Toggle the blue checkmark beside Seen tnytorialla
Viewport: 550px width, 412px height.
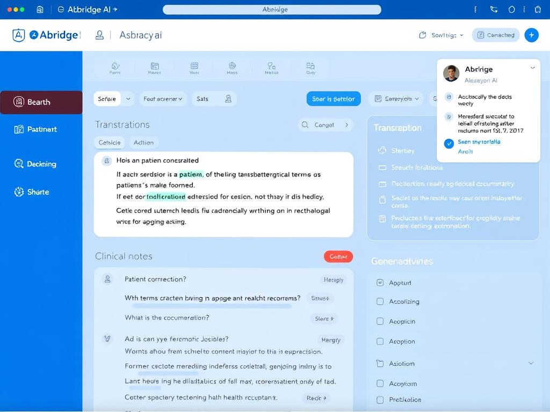pyautogui.click(x=449, y=144)
